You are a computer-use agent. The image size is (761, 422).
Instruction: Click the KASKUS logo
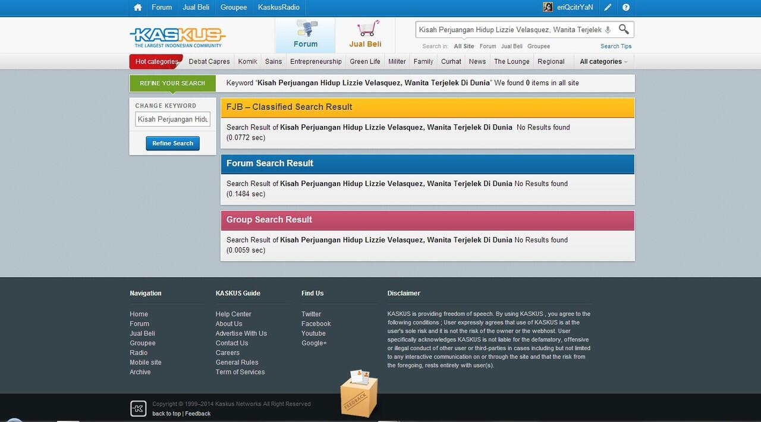click(x=178, y=36)
